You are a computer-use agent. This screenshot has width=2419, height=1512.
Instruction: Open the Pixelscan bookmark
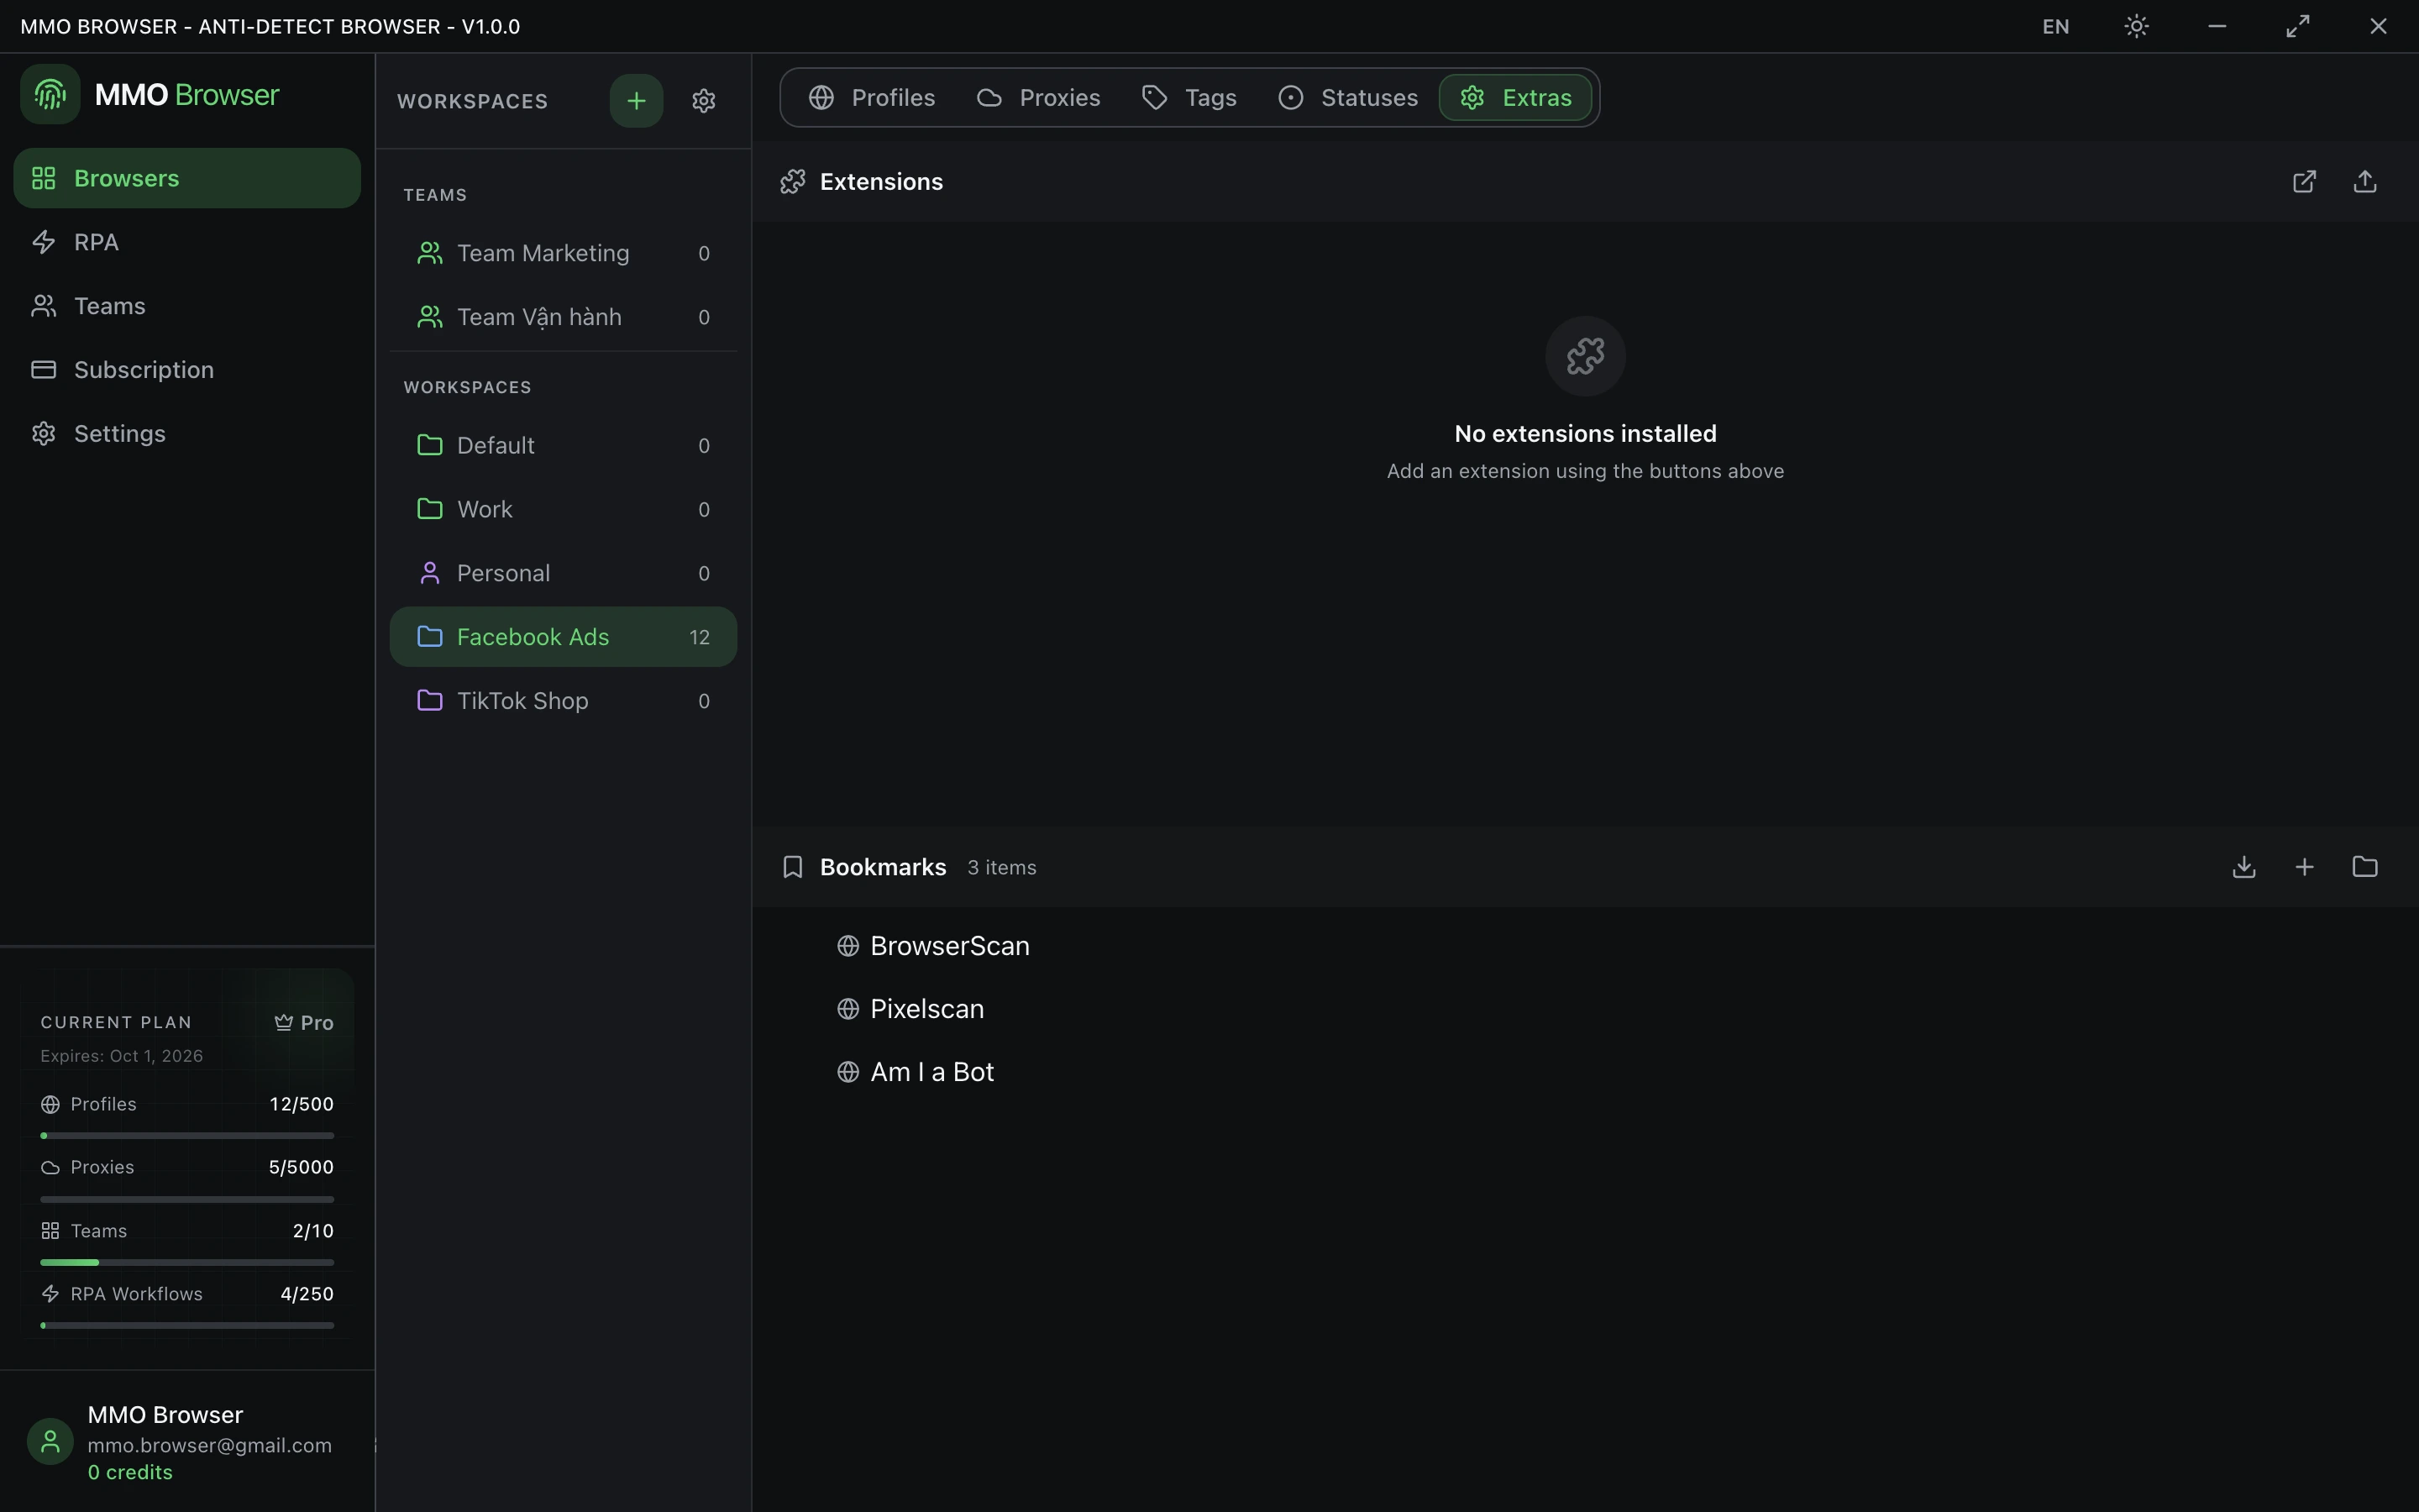(x=910, y=1009)
